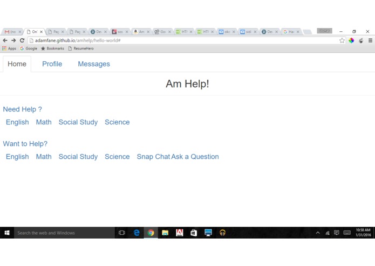Image resolution: width=375 pixels, height=266 pixels.
Task: Choose Math under Want to Help
Action: point(44,157)
